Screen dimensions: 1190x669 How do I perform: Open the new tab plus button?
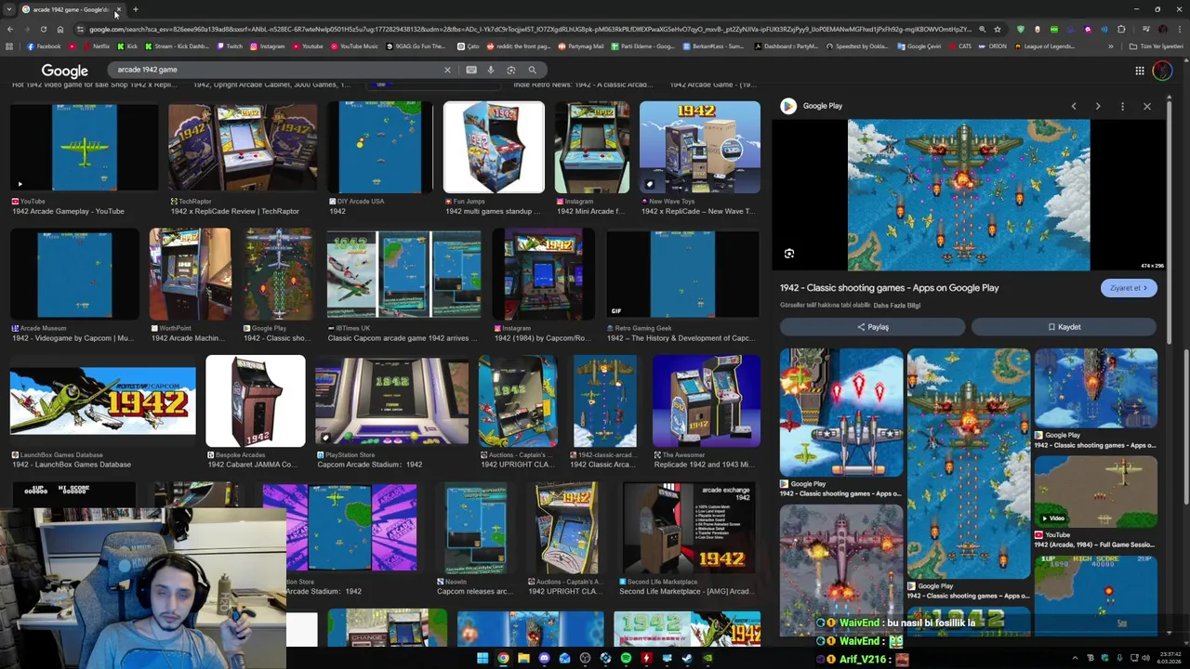(135, 9)
